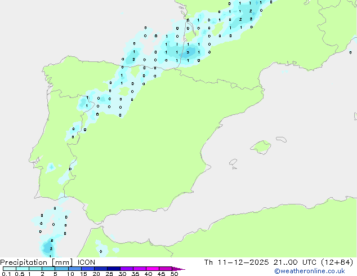
Task: Click the '3' precipitation value in Bay of Biscay
Action: click(188, 52)
